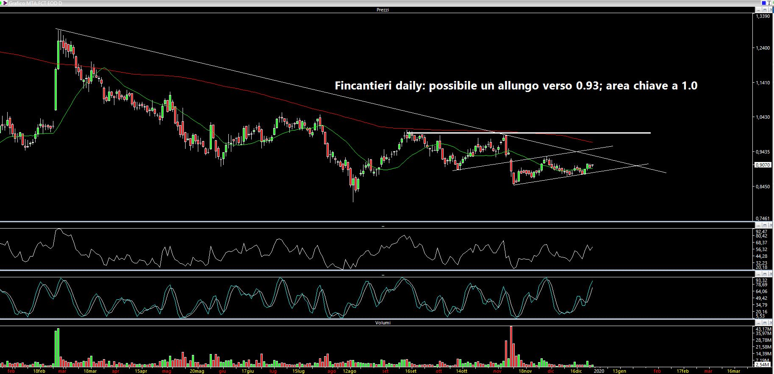Click the Volumi panel header label
The width and height of the screenshot is (774, 374).
click(383, 323)
